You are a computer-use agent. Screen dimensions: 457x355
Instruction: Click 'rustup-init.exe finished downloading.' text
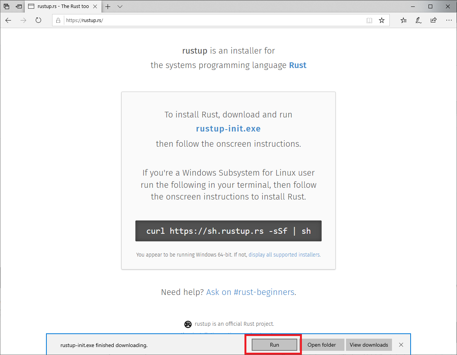[x=104, y=345]
